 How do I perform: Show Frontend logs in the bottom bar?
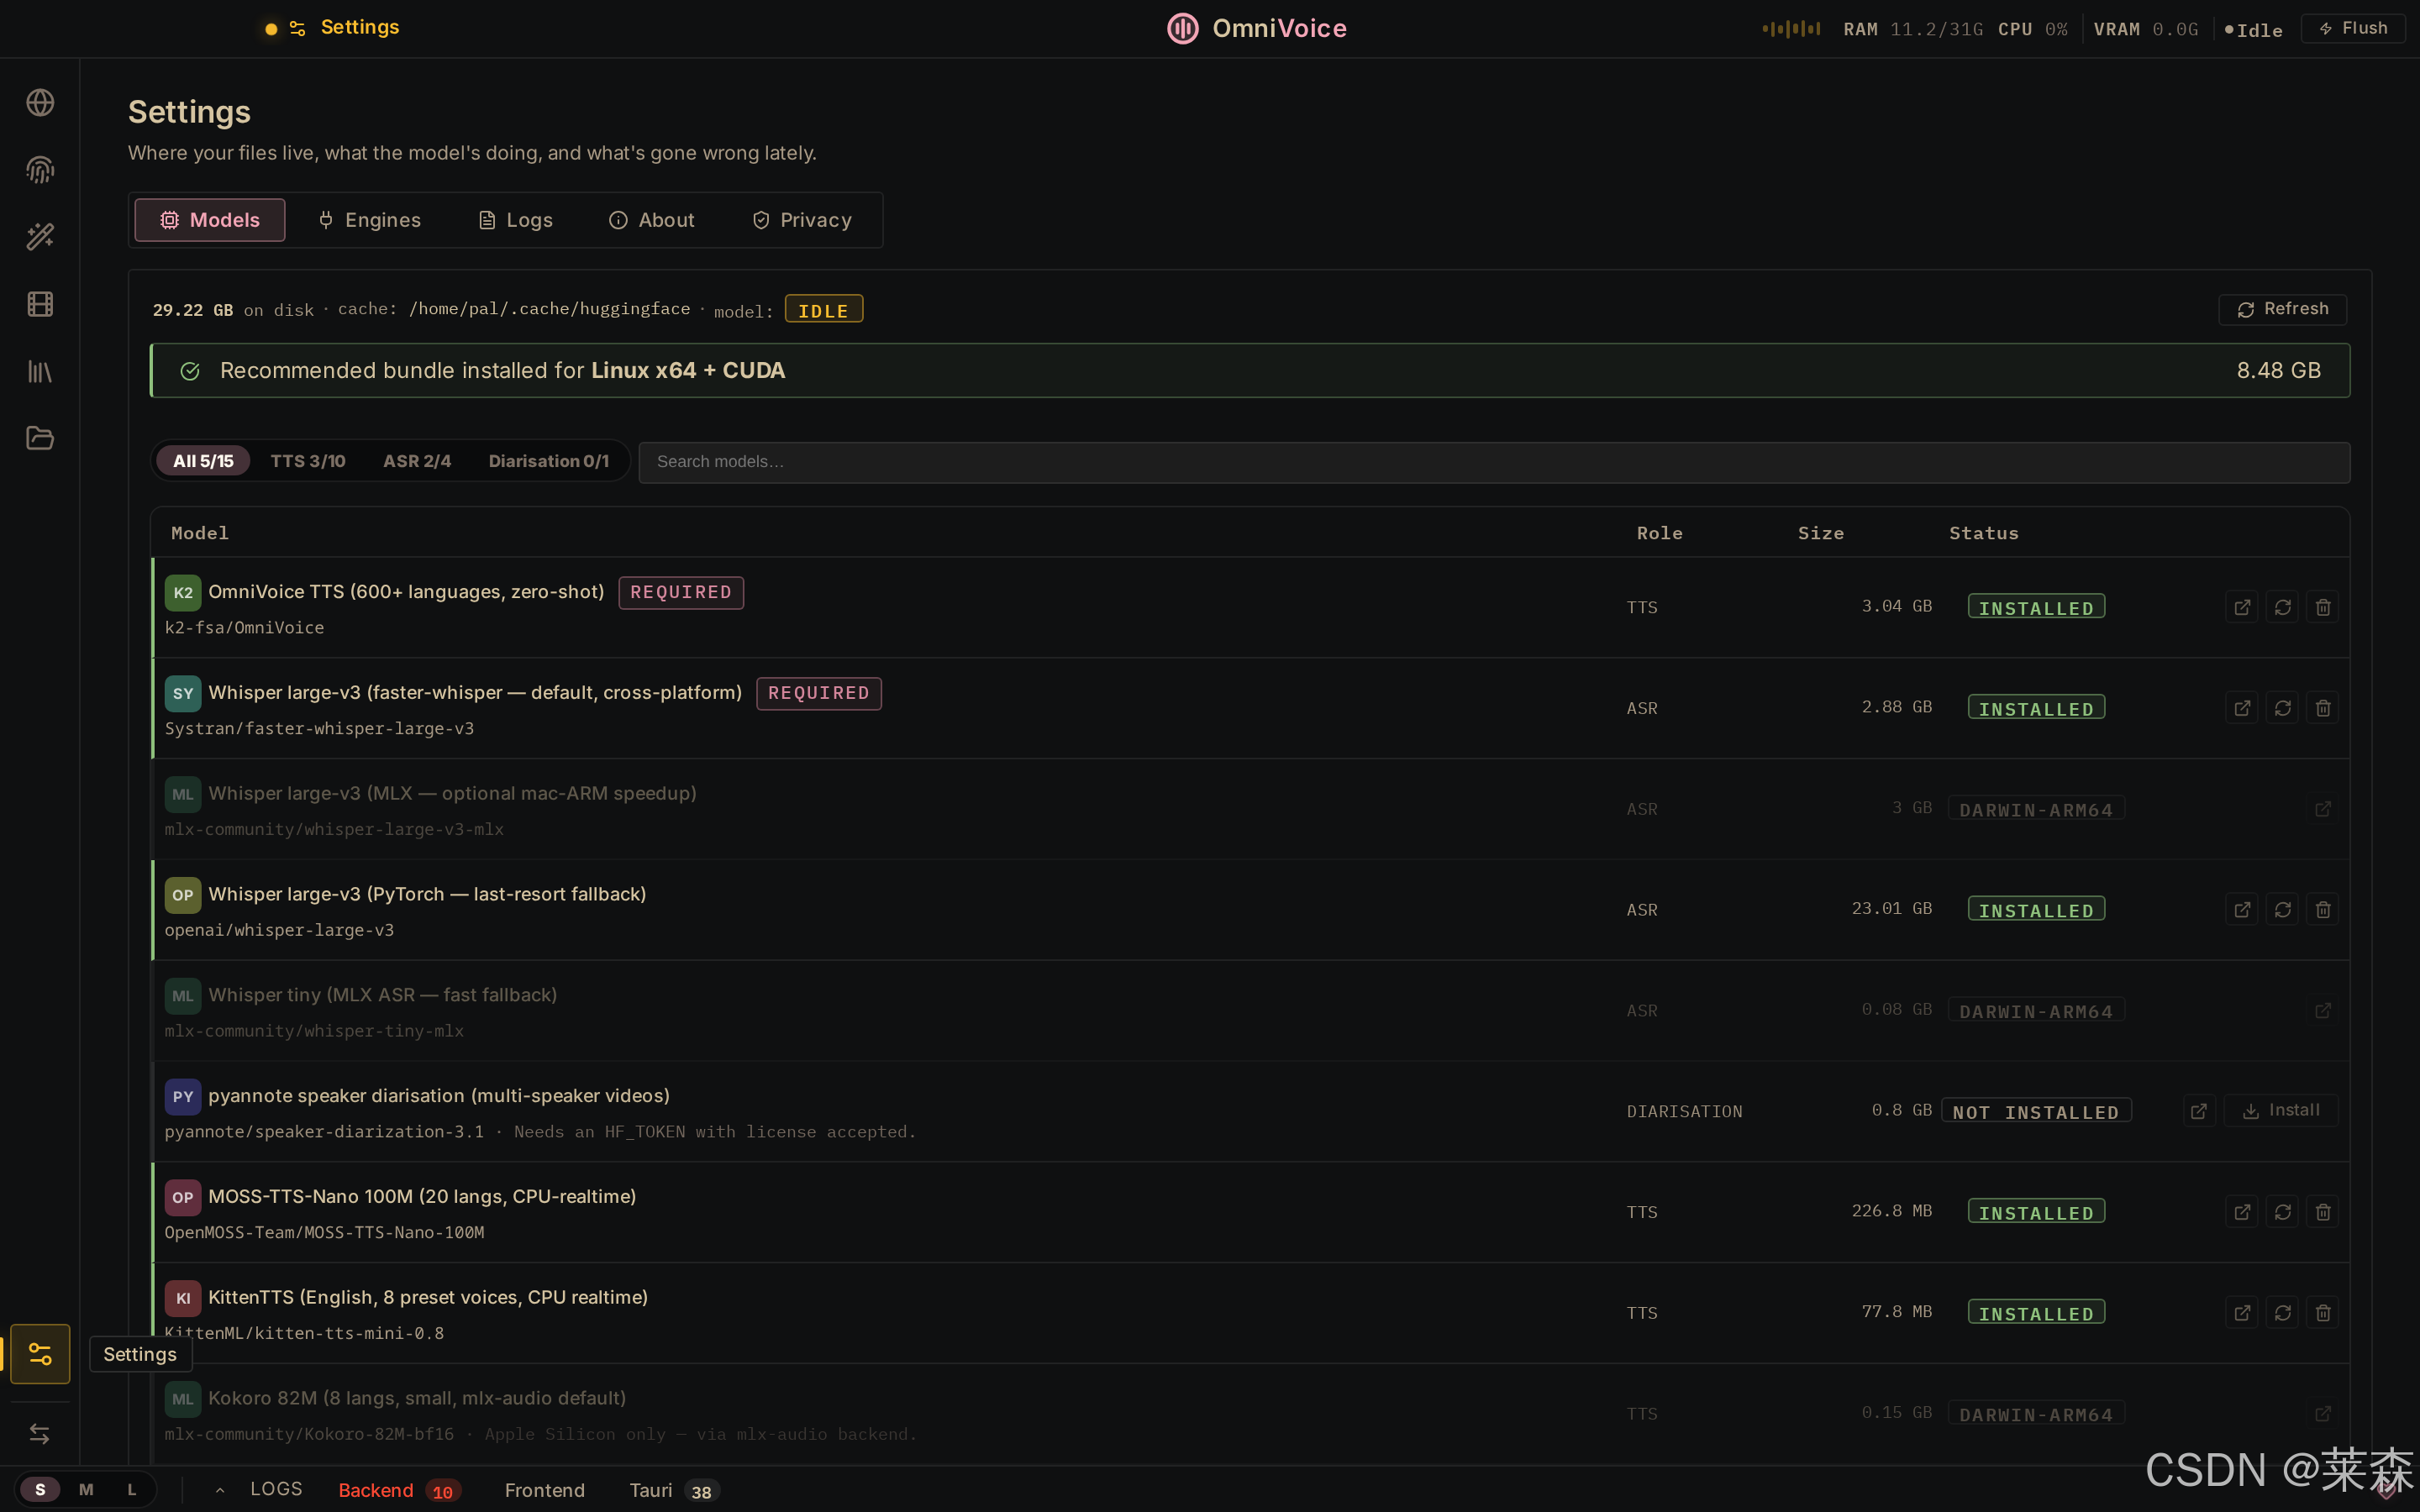point(545,1490)
